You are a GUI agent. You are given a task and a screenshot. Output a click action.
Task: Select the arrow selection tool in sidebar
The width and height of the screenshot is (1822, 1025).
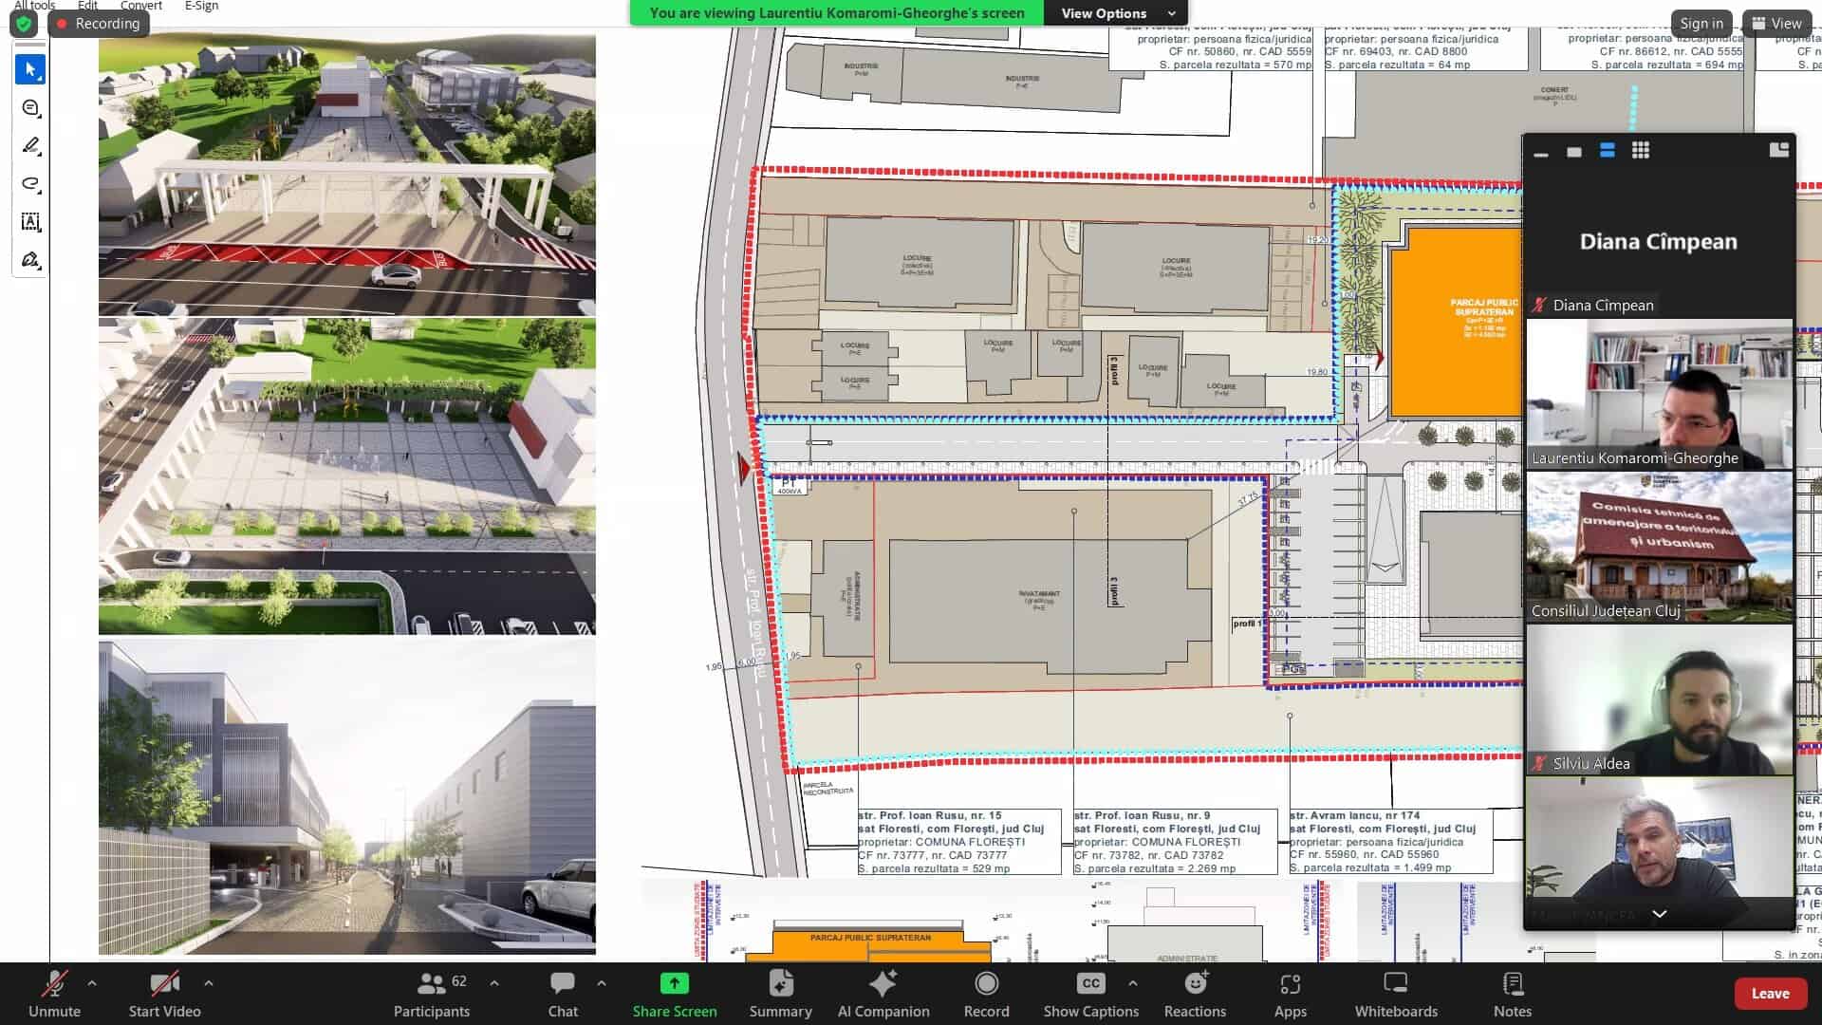click(30, 69)
